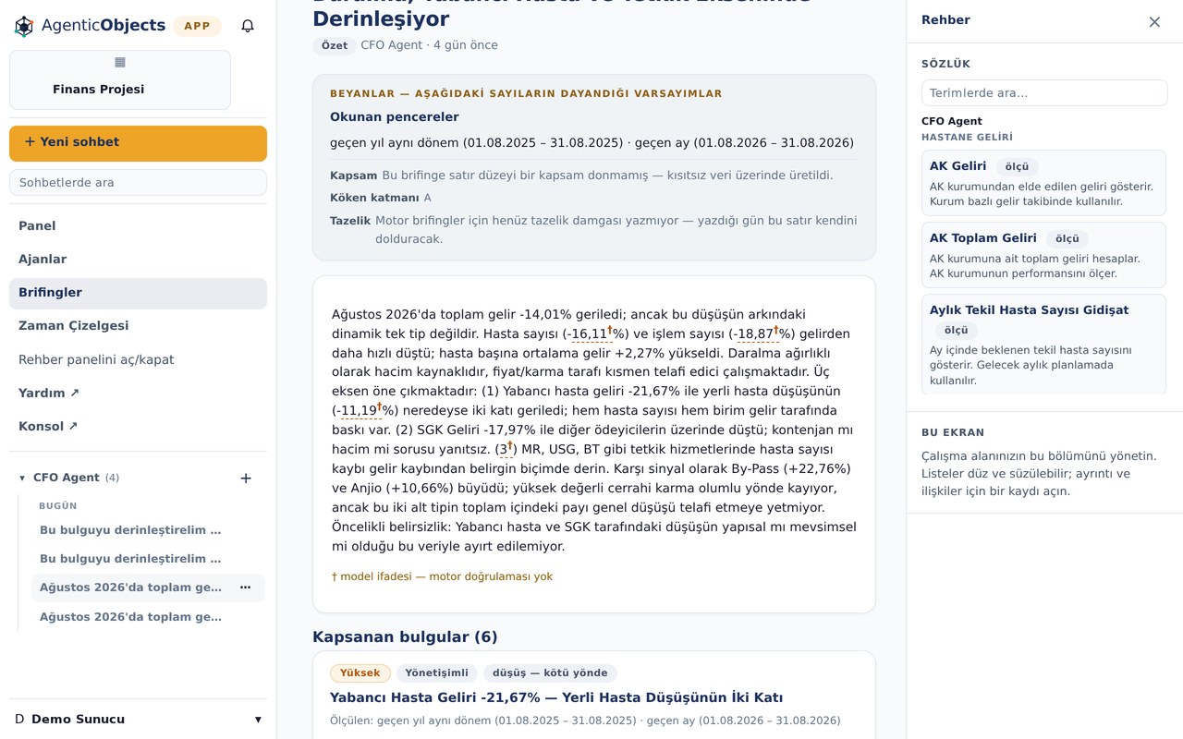Screen dimensions: 1183x739
Task: Click the 'düşüş — kötü yönde' badge
Action: (550, 673)
